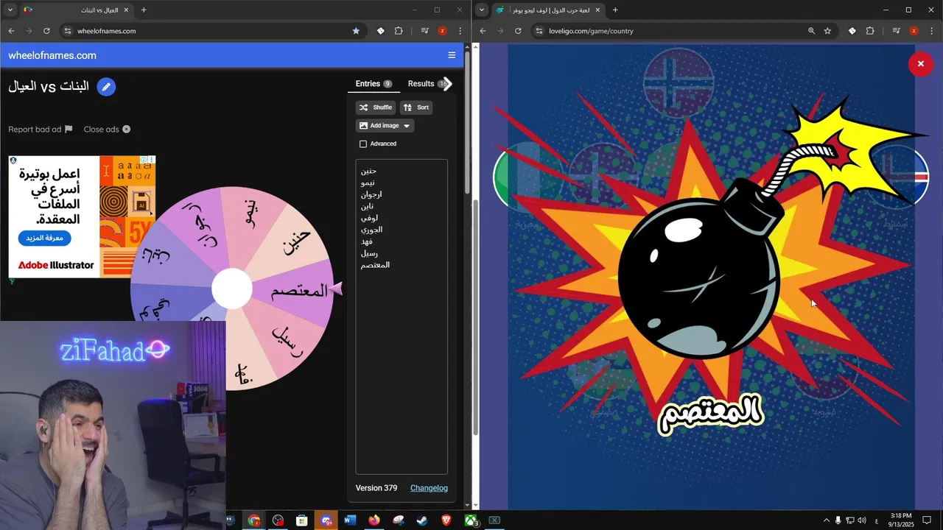Select the entry 'المعتصم' in the entries list
The width and height of the screenshot is (943, 530).
pos(375,265)
